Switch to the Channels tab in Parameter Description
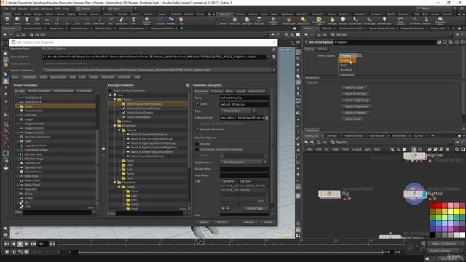The image size is (466, 262). point(217,91)
